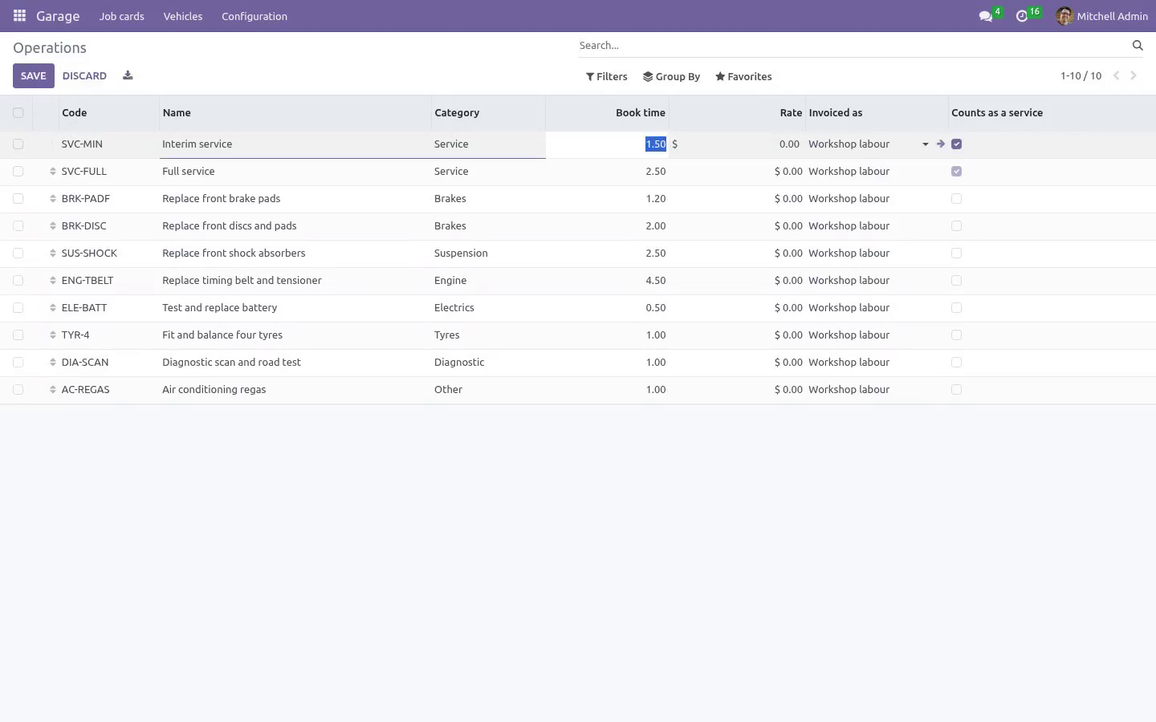Grab drag handle of DIA-SCAN row

(53, 363)
